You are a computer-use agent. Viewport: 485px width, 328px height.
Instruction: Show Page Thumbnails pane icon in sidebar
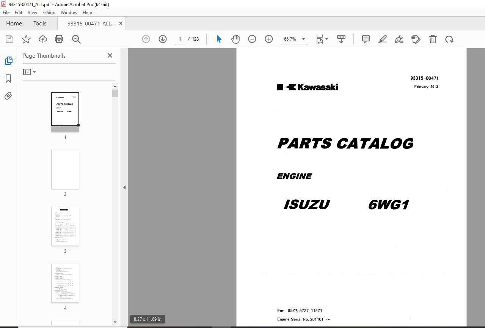point(8,61)
